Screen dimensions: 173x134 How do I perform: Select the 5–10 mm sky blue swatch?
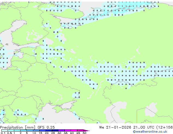(x=30, y=130)
